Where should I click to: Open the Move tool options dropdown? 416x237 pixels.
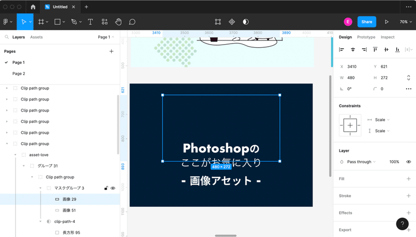pos(30,22)
